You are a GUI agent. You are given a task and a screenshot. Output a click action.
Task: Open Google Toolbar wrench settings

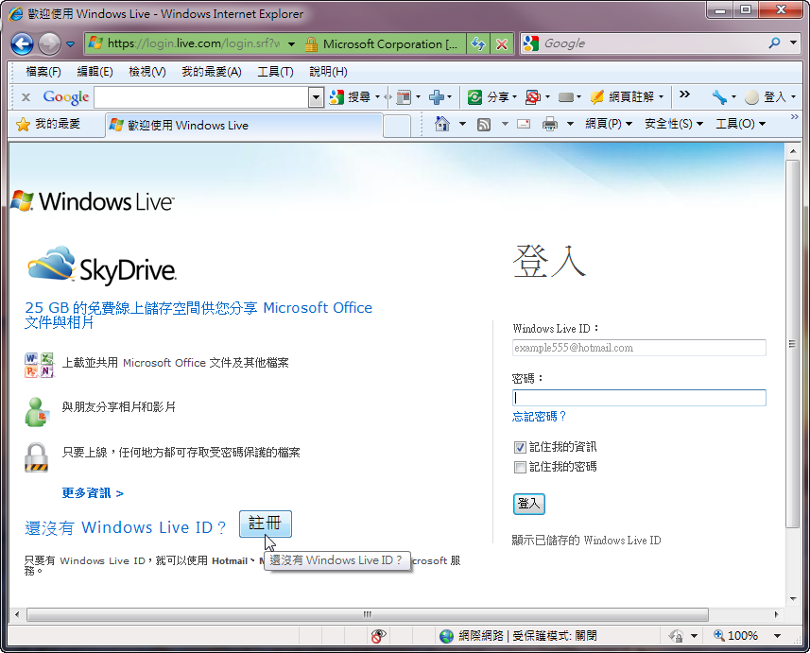[719, 96]
